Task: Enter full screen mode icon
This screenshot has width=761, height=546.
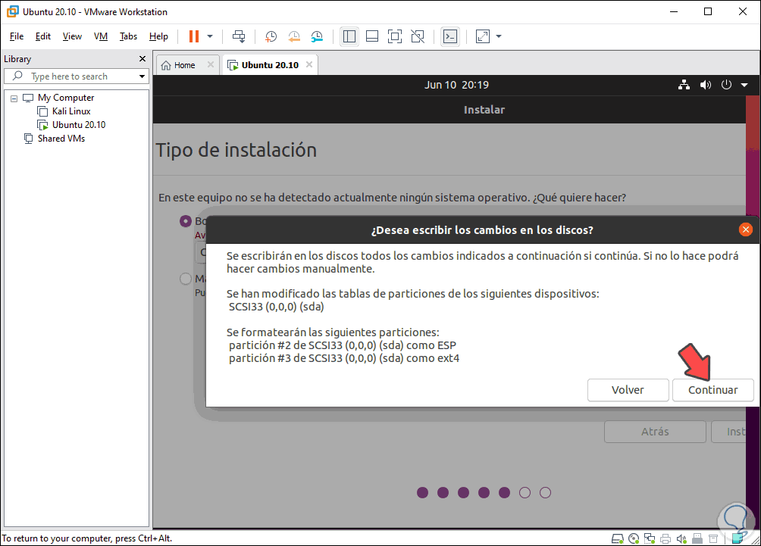Action: [395, 36]
